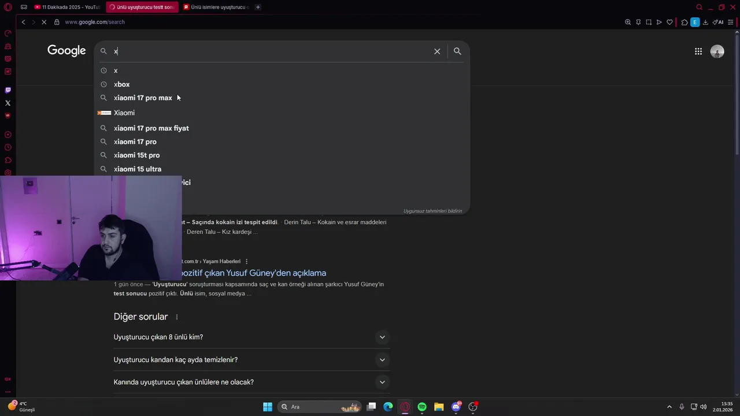Viewport: 740px width, 416px height.
Task: Click "Uygunsuz tahminleri bildirin" link
Action: tap(432, 211)
